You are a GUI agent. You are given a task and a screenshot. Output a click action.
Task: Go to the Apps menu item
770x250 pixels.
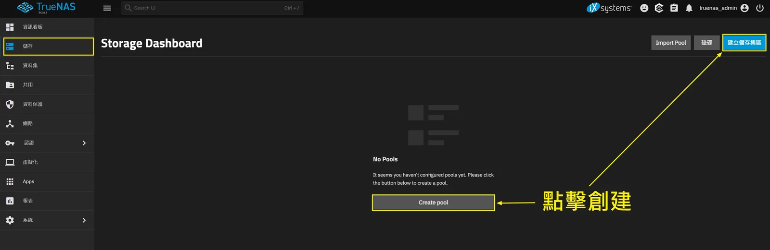47,182
